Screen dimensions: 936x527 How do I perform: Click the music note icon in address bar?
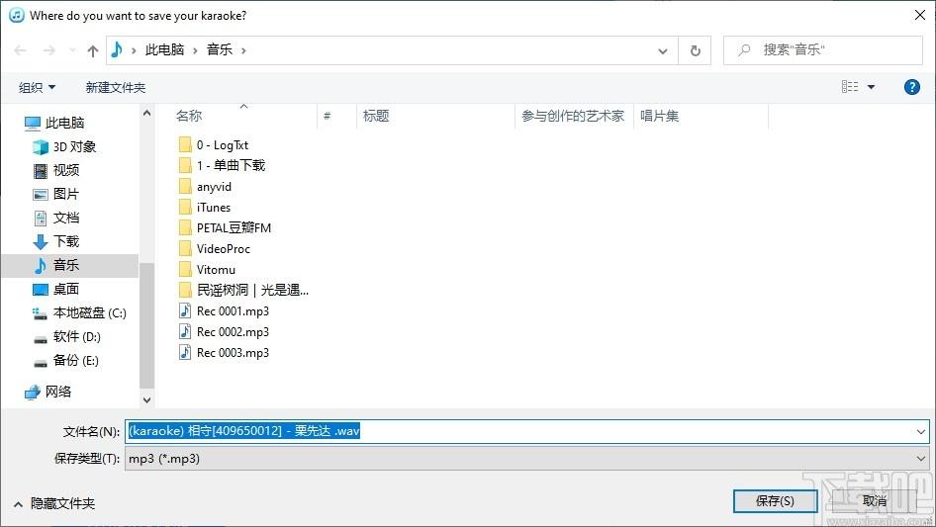(x=117, y=49)
